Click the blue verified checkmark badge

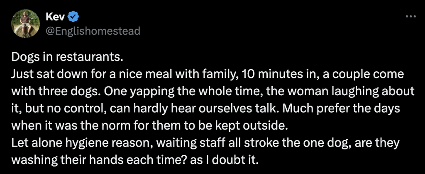point(73,17)
